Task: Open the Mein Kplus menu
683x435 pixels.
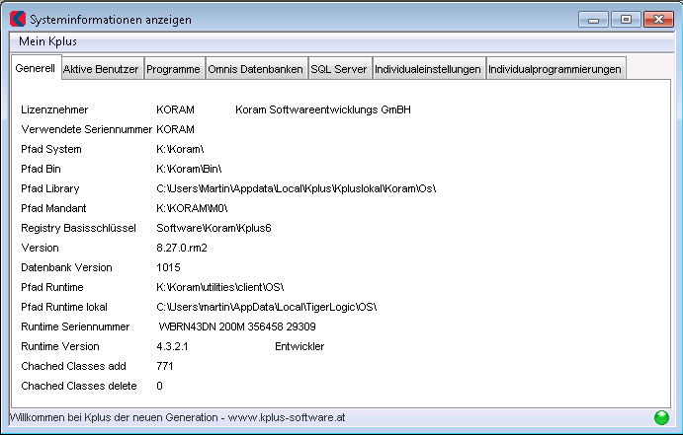Action: [x=47, y=41]
